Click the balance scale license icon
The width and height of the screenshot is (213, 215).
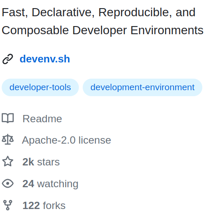pos(8,139)
